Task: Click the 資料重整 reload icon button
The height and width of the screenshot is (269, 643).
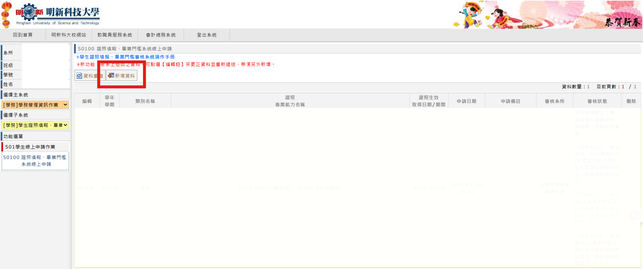Action: pos(90,76)
